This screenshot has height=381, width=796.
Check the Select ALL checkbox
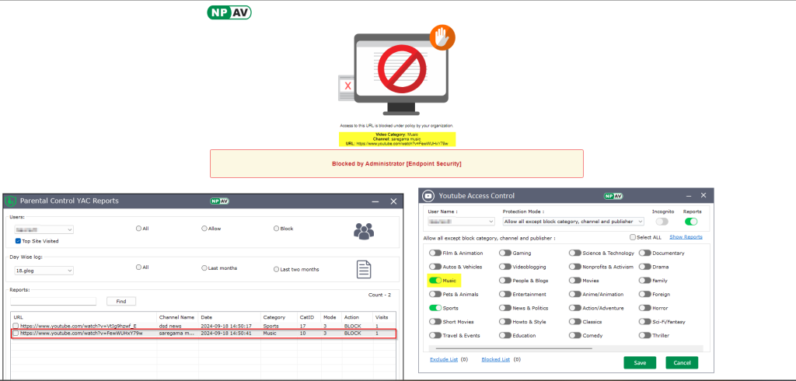[634, 237]
